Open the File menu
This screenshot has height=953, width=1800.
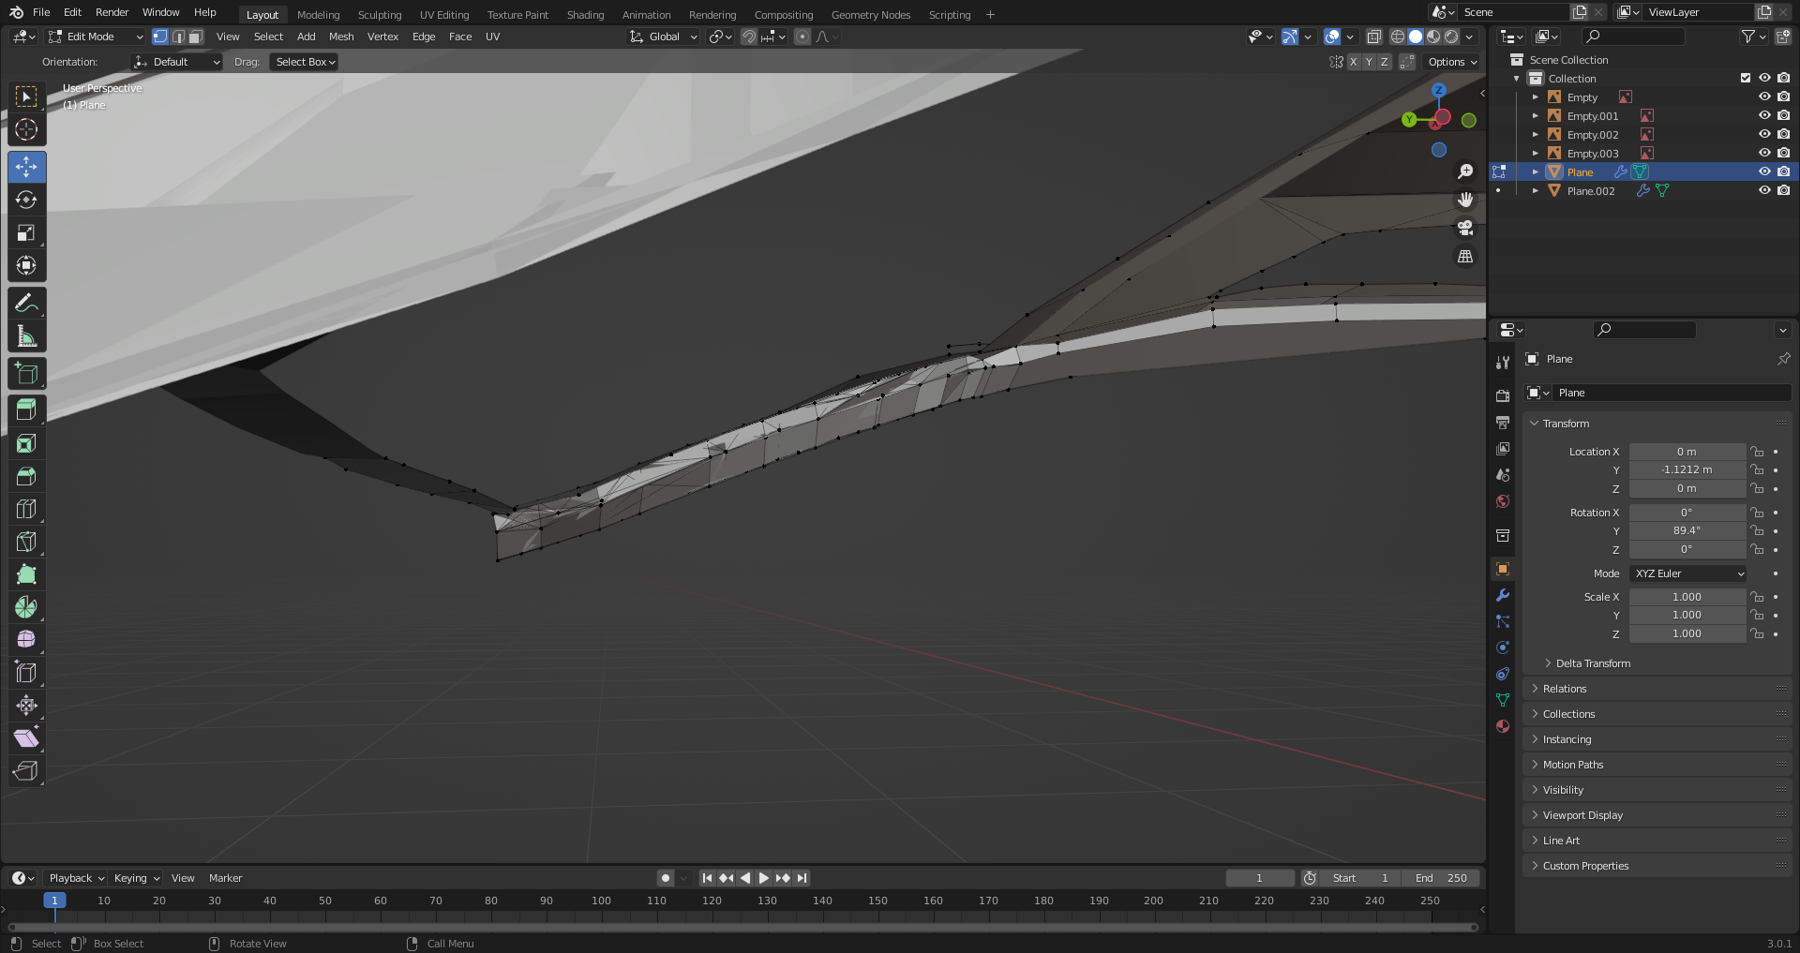[41, 12]
